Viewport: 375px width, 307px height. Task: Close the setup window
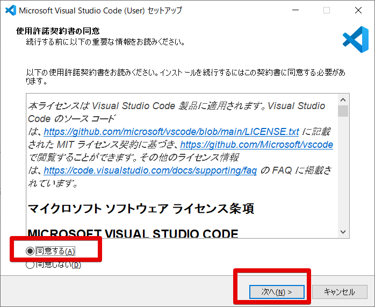coord(358,10)
